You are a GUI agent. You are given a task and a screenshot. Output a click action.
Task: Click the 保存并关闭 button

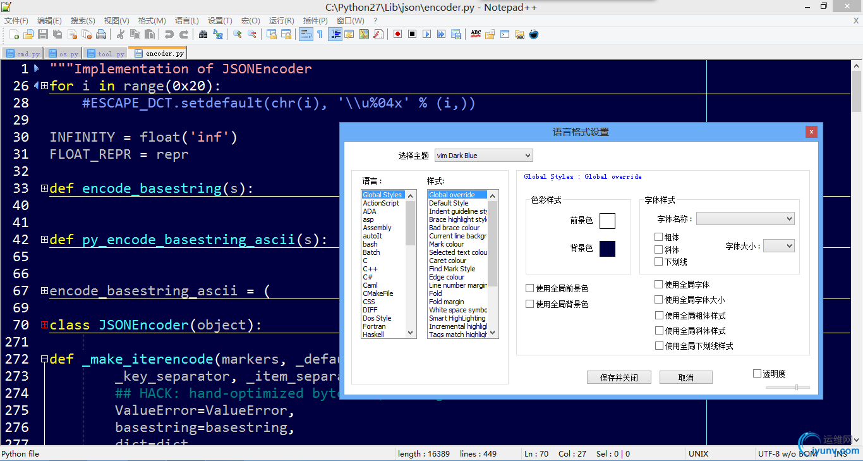click(619, 378)
